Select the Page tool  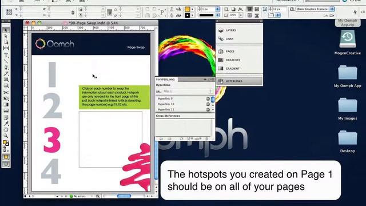point(6,42)
